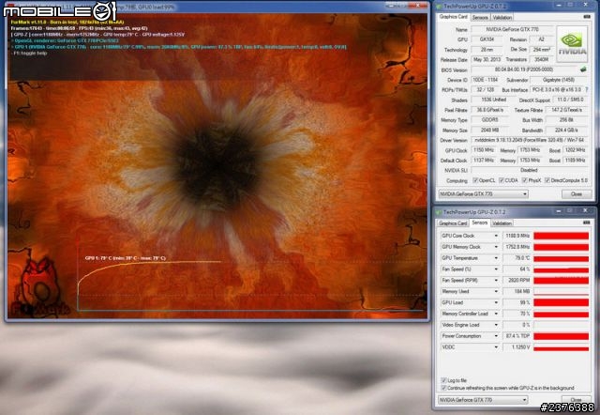This screenshot has height=415, width=600.
Task: Click the Bus Interface question mark icon
Action: tap(587, 90)
